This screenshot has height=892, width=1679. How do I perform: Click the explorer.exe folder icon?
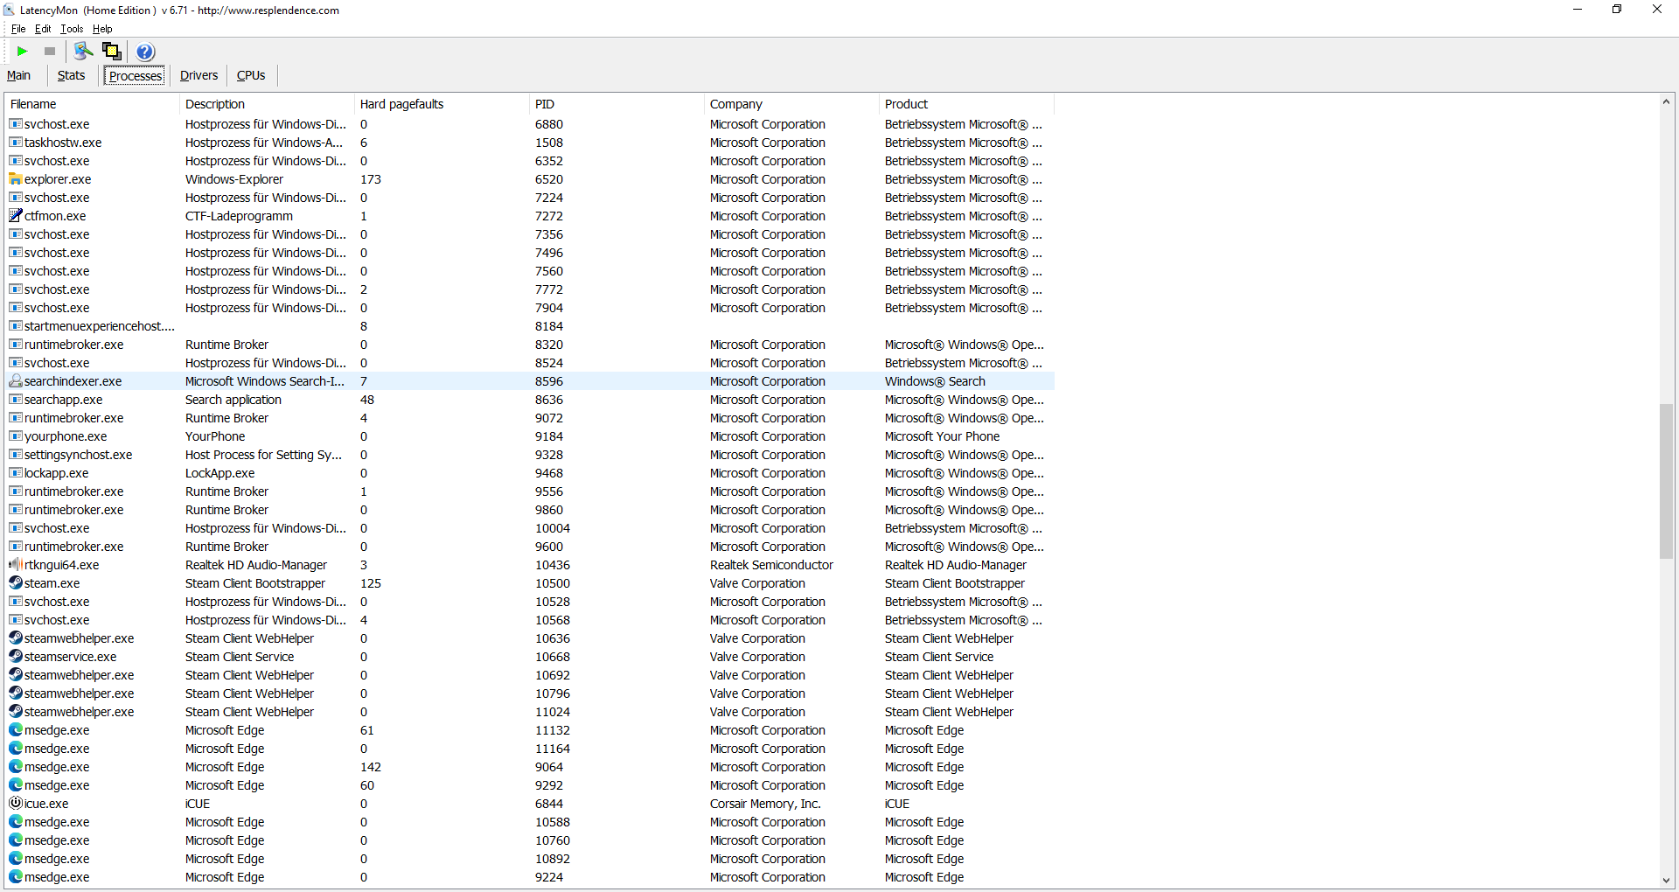pyautogui.click(x=16, y=179)
